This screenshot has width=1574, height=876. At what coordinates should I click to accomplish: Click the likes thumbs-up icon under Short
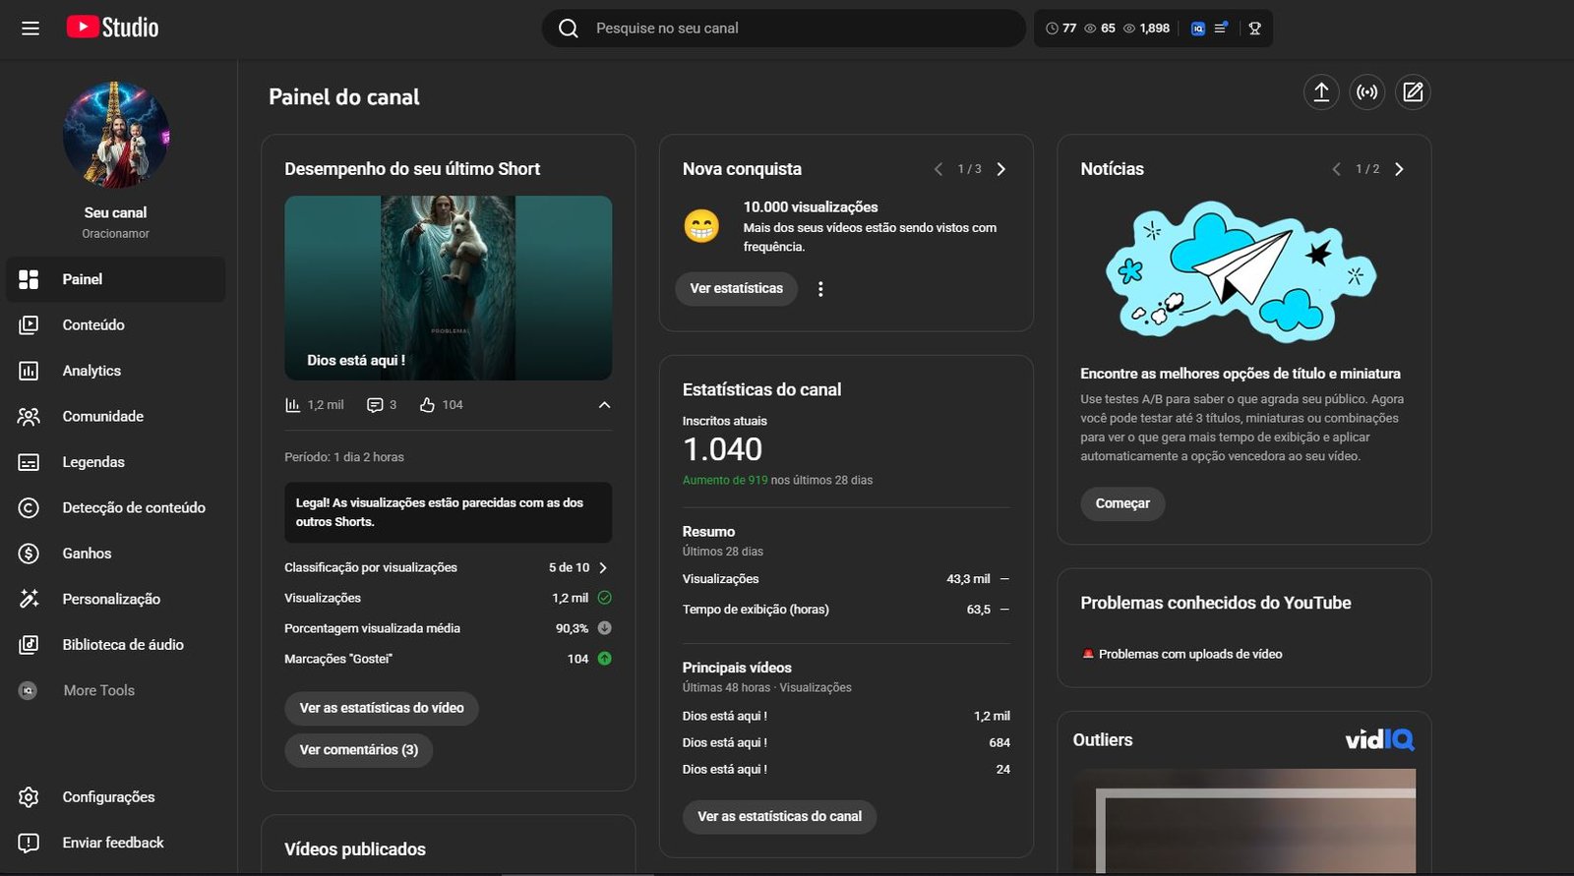click(427, 405)
